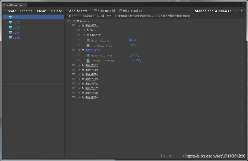
Task: Enable the Hide Bundled checkbox
Action: [121, 11]
